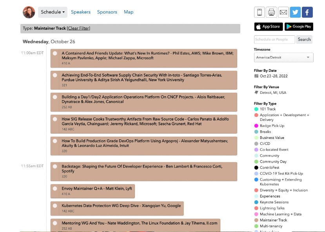Click the Badge Pick-Up magenta dot
Viewport: 325px width, 232px height.
click(x=256, y=126)
